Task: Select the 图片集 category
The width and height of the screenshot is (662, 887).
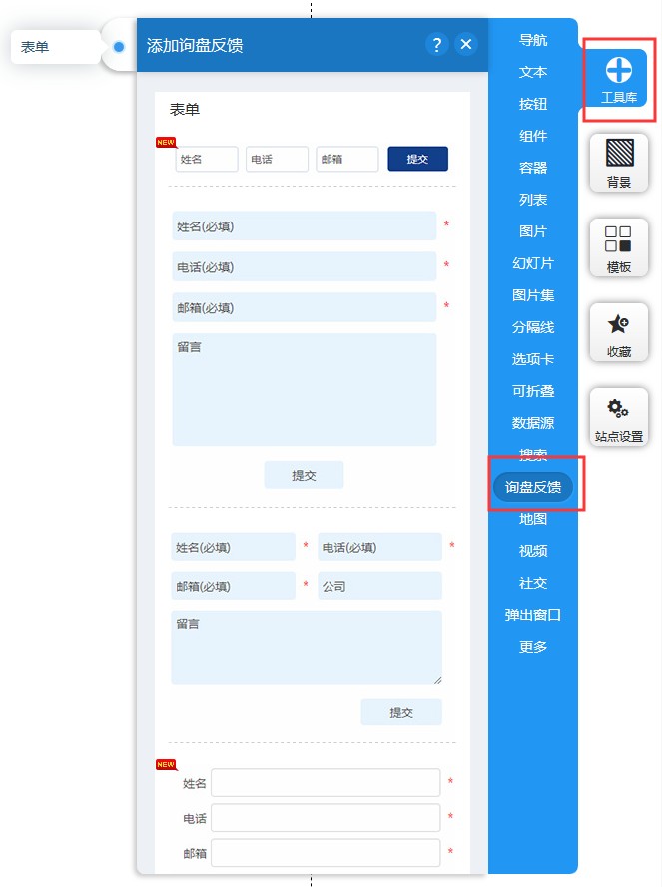Action: click(x=533, y=295)
